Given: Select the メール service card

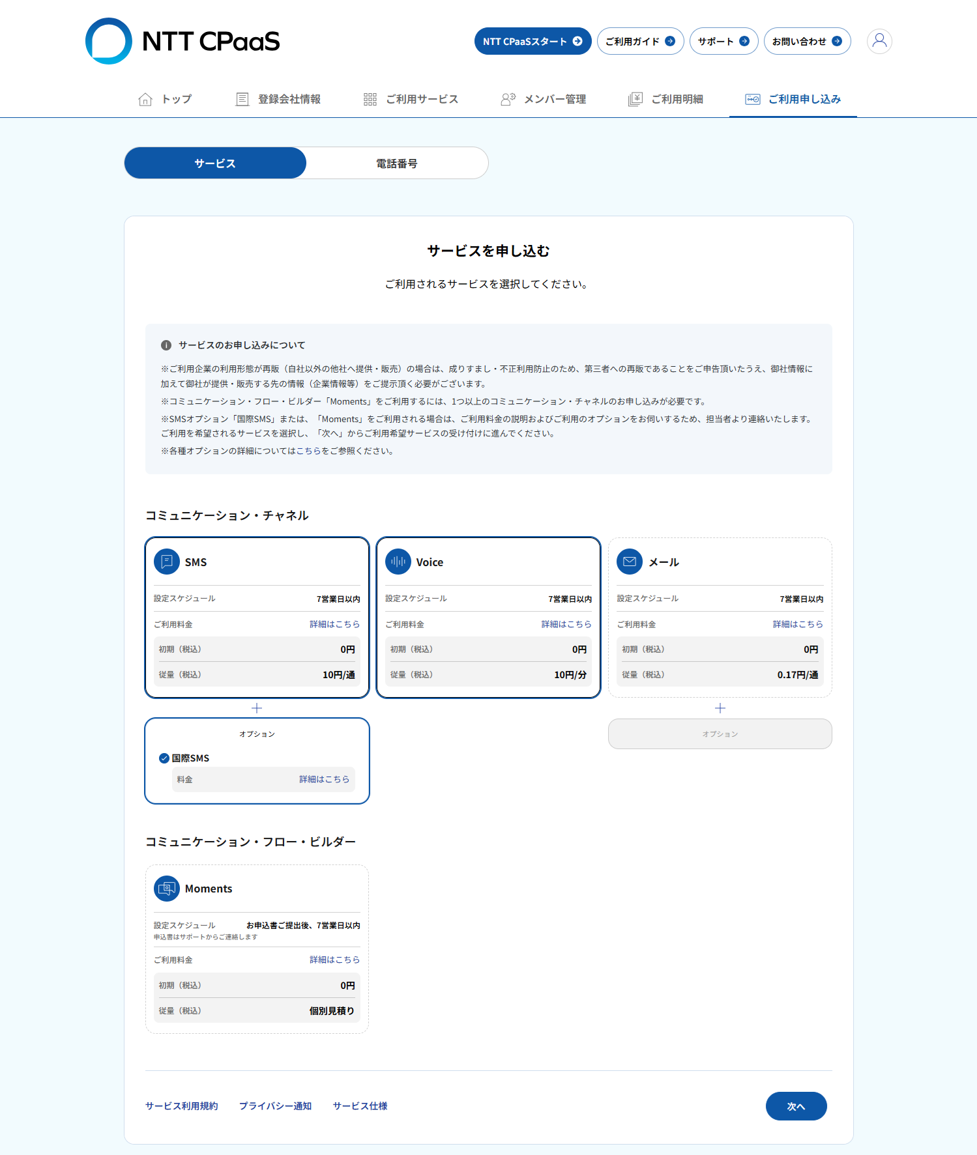Looking at the screenshot, I should (720, 618).
